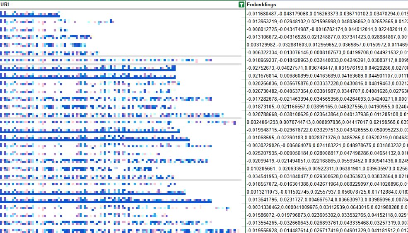Select embeddings cell starting with -0.01873105
This screenshot has height=233, width=408.
click(x=327, y=107)
